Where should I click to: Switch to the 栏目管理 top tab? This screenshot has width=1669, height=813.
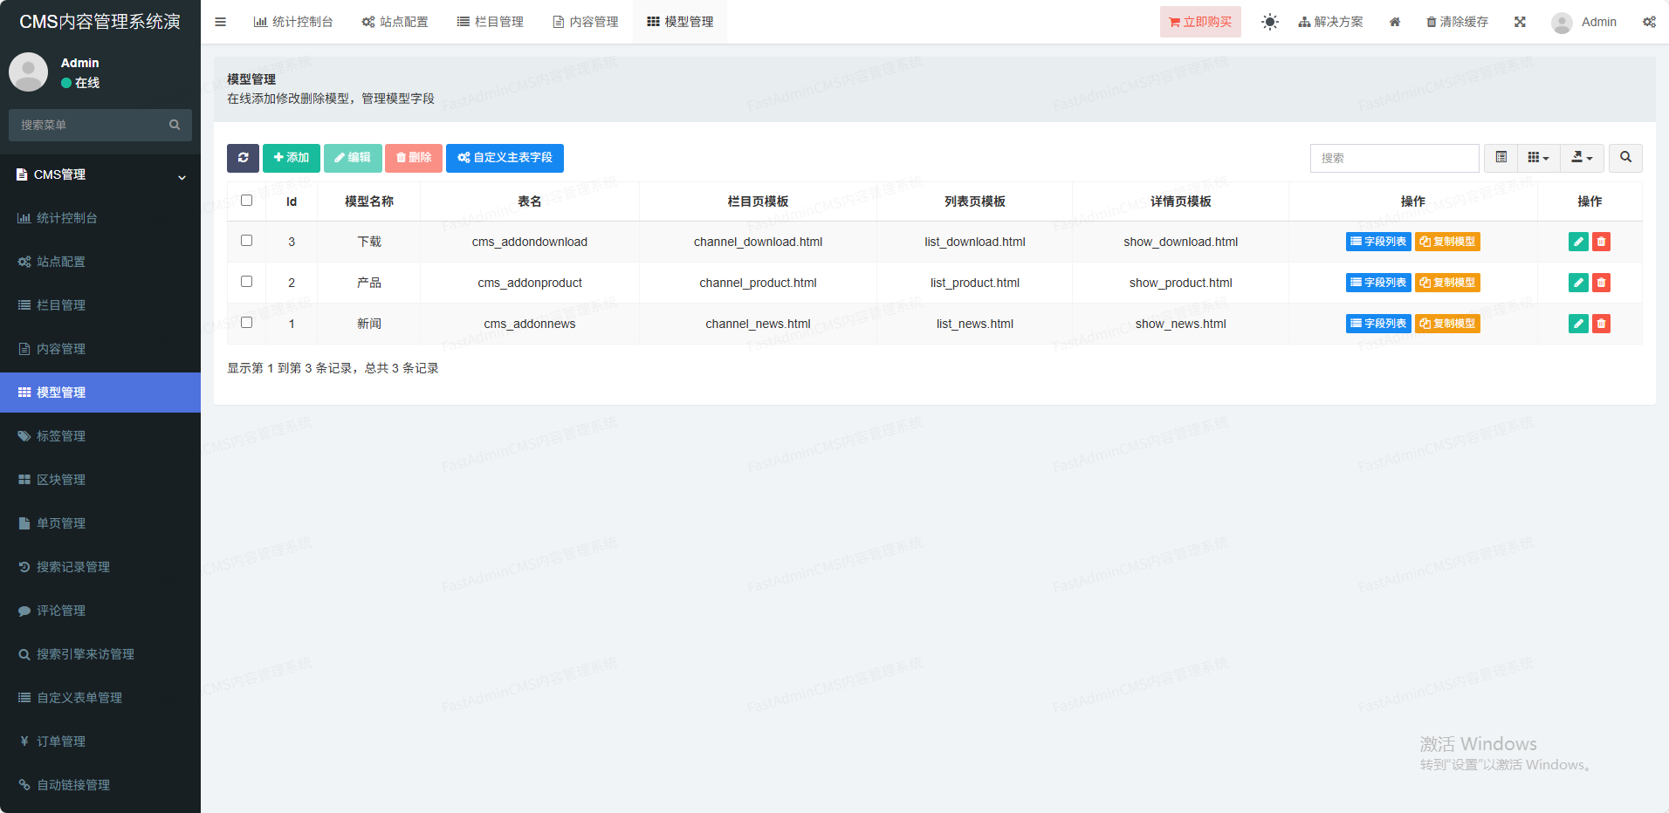pos(491,22)
